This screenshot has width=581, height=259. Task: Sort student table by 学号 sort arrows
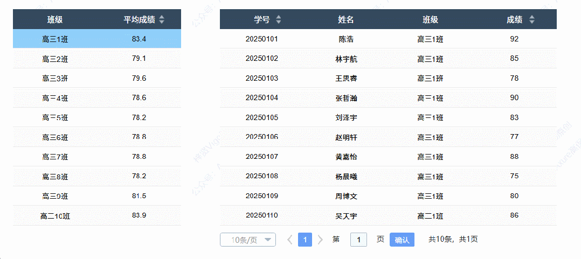(x=278, y=19)
